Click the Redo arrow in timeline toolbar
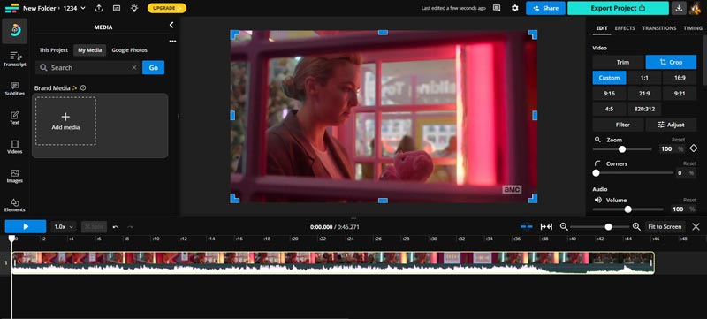Image resolution: width=707 pixels, height=319 pixels. [x=130, y=226]
